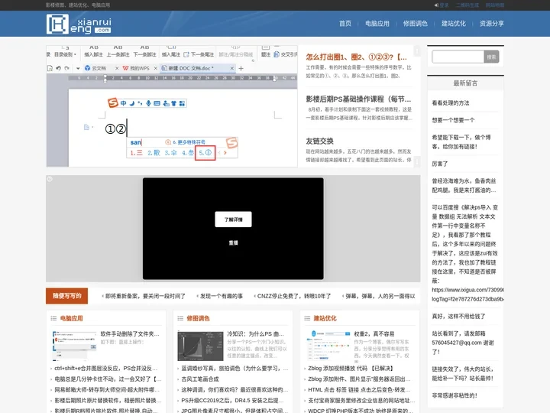Open article 软件手动删除了文件夹…
This screenshot has height=413, width=550.
(130, 333)
